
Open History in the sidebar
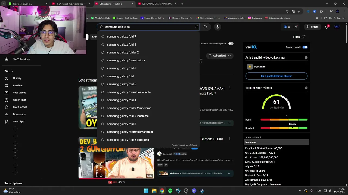tap(17, 78)
